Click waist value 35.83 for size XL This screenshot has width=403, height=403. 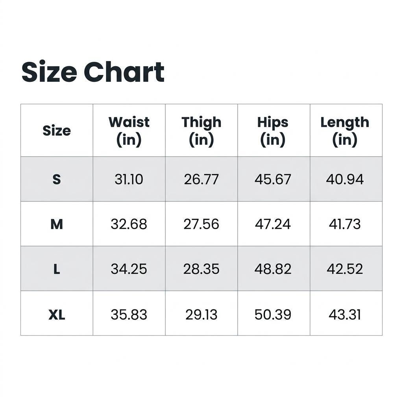[129, 314]
